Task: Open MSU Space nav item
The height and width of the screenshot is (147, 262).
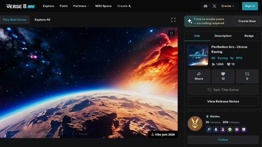Action: (x=103, y=6)
